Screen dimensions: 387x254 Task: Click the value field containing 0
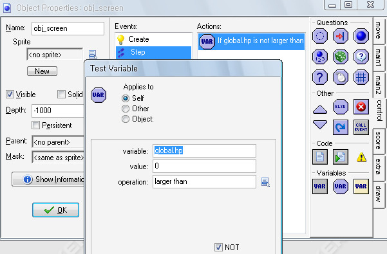(x=204, y=167)
